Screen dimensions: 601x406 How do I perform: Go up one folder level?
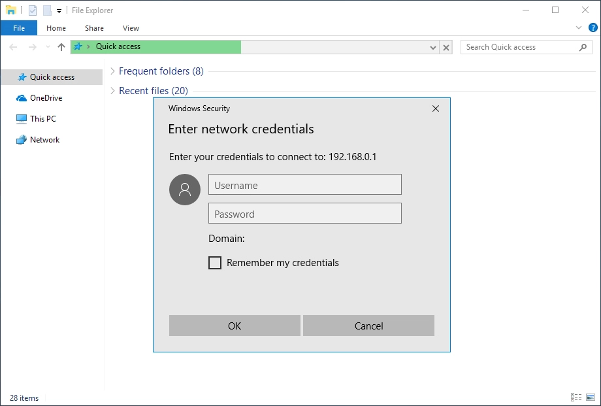[61, 47]
